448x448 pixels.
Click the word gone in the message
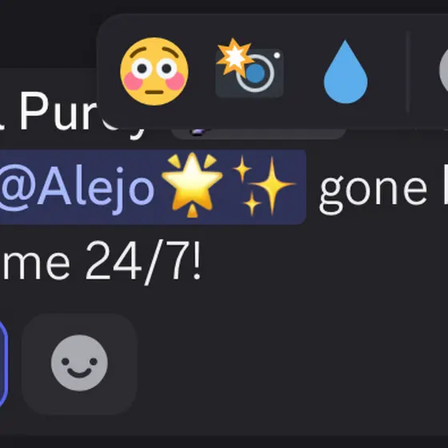tap(373, 190)
